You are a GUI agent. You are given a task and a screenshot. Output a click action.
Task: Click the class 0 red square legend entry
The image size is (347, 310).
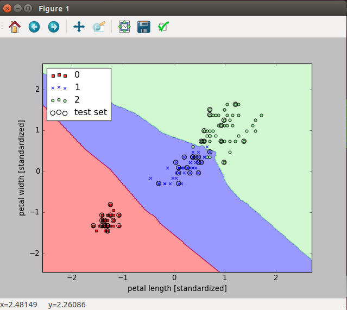tap(77, 74)
